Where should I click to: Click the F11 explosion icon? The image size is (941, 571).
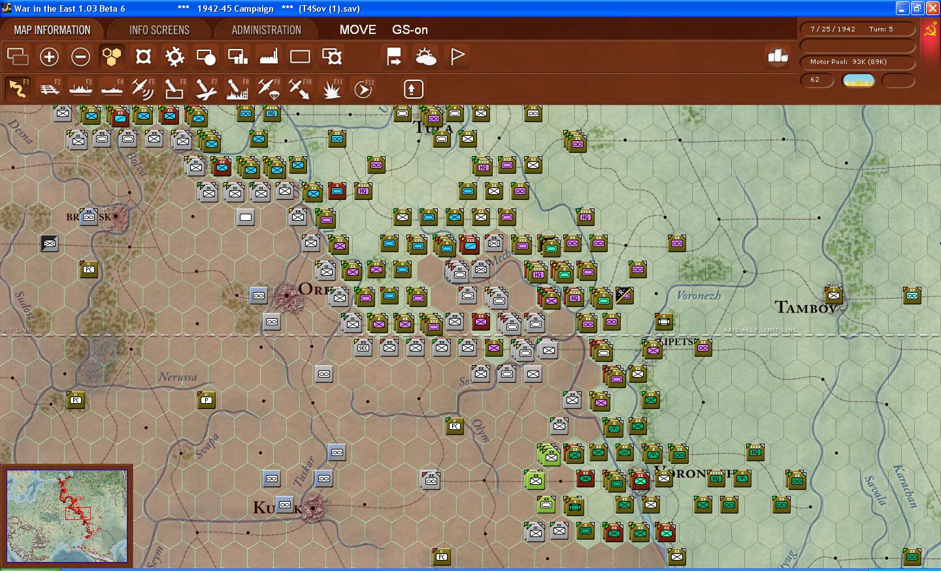tap(332, 88)
